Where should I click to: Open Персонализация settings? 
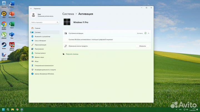45,45
